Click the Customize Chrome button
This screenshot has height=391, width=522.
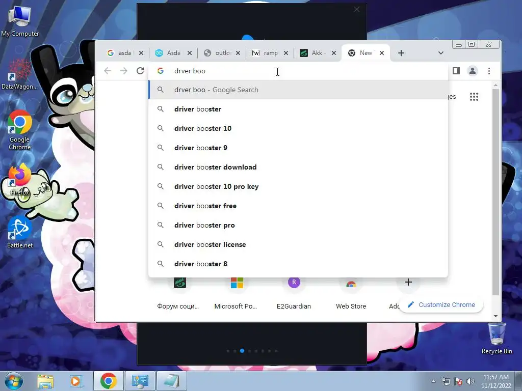[x=441, y=305]
